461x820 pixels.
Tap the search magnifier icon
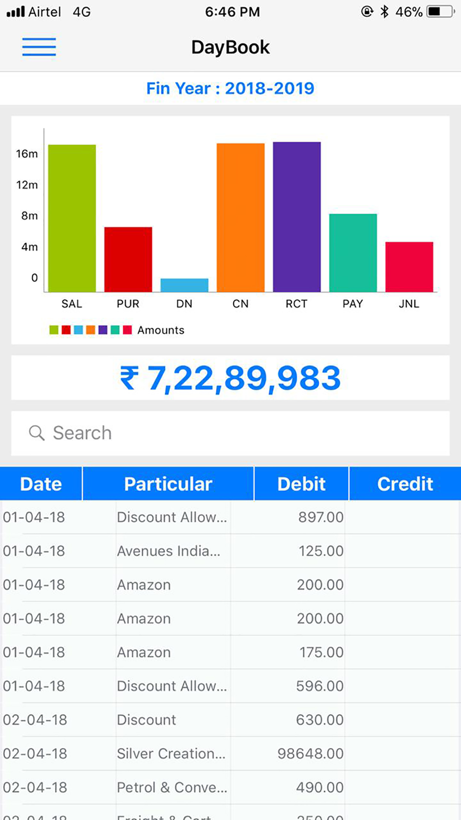click(36, 433)
